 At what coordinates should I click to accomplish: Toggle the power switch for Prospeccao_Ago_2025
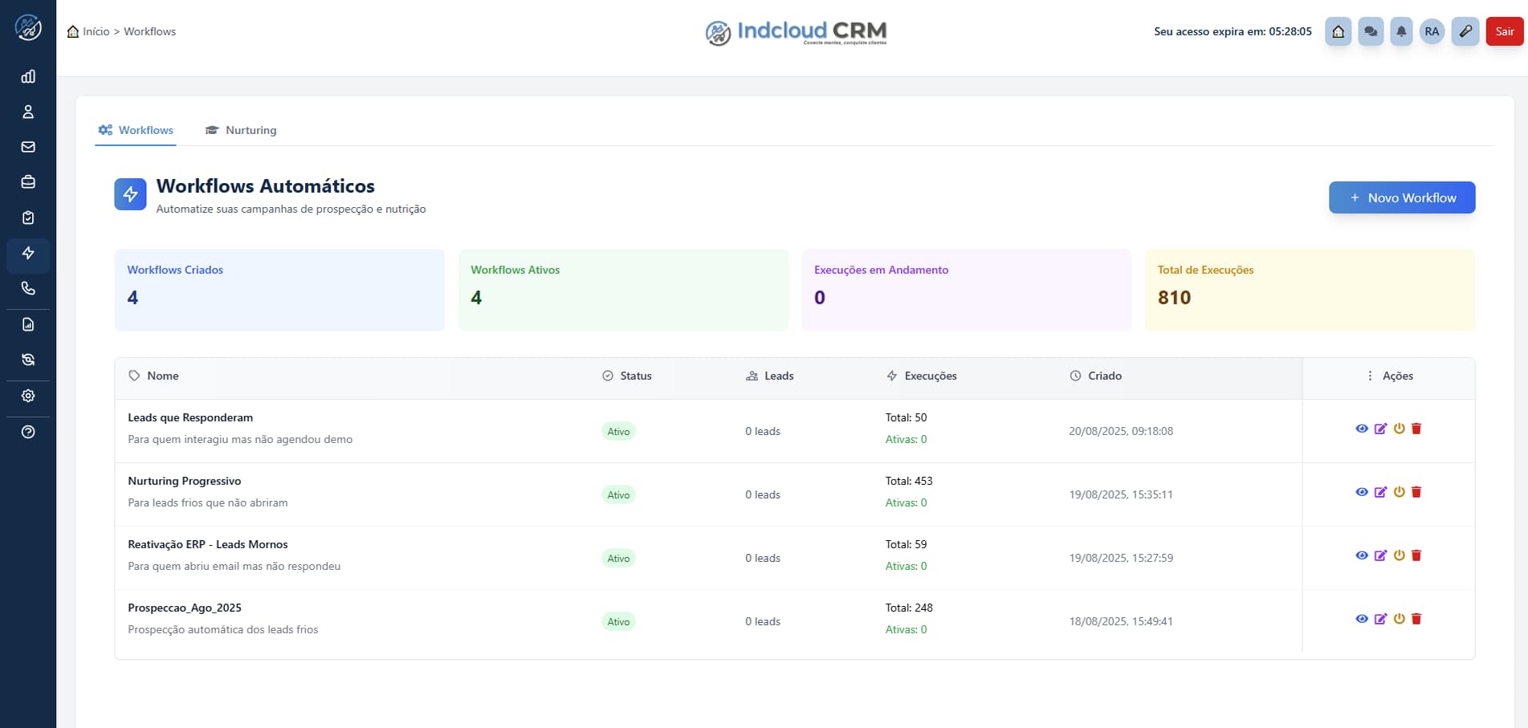[x=1398, y=619]
